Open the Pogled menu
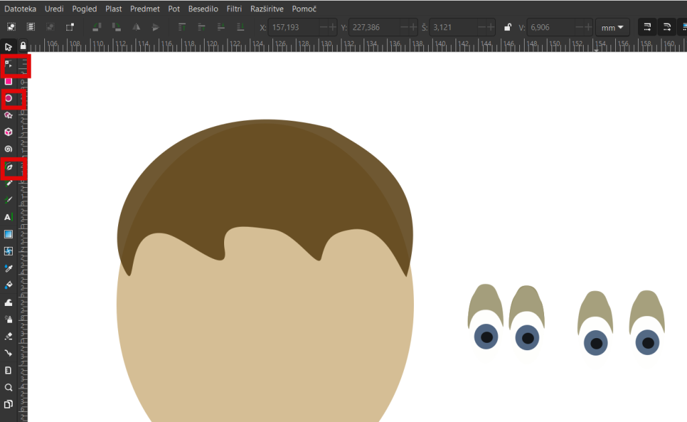This screenshot has width=687, height=422. (85, 9)
